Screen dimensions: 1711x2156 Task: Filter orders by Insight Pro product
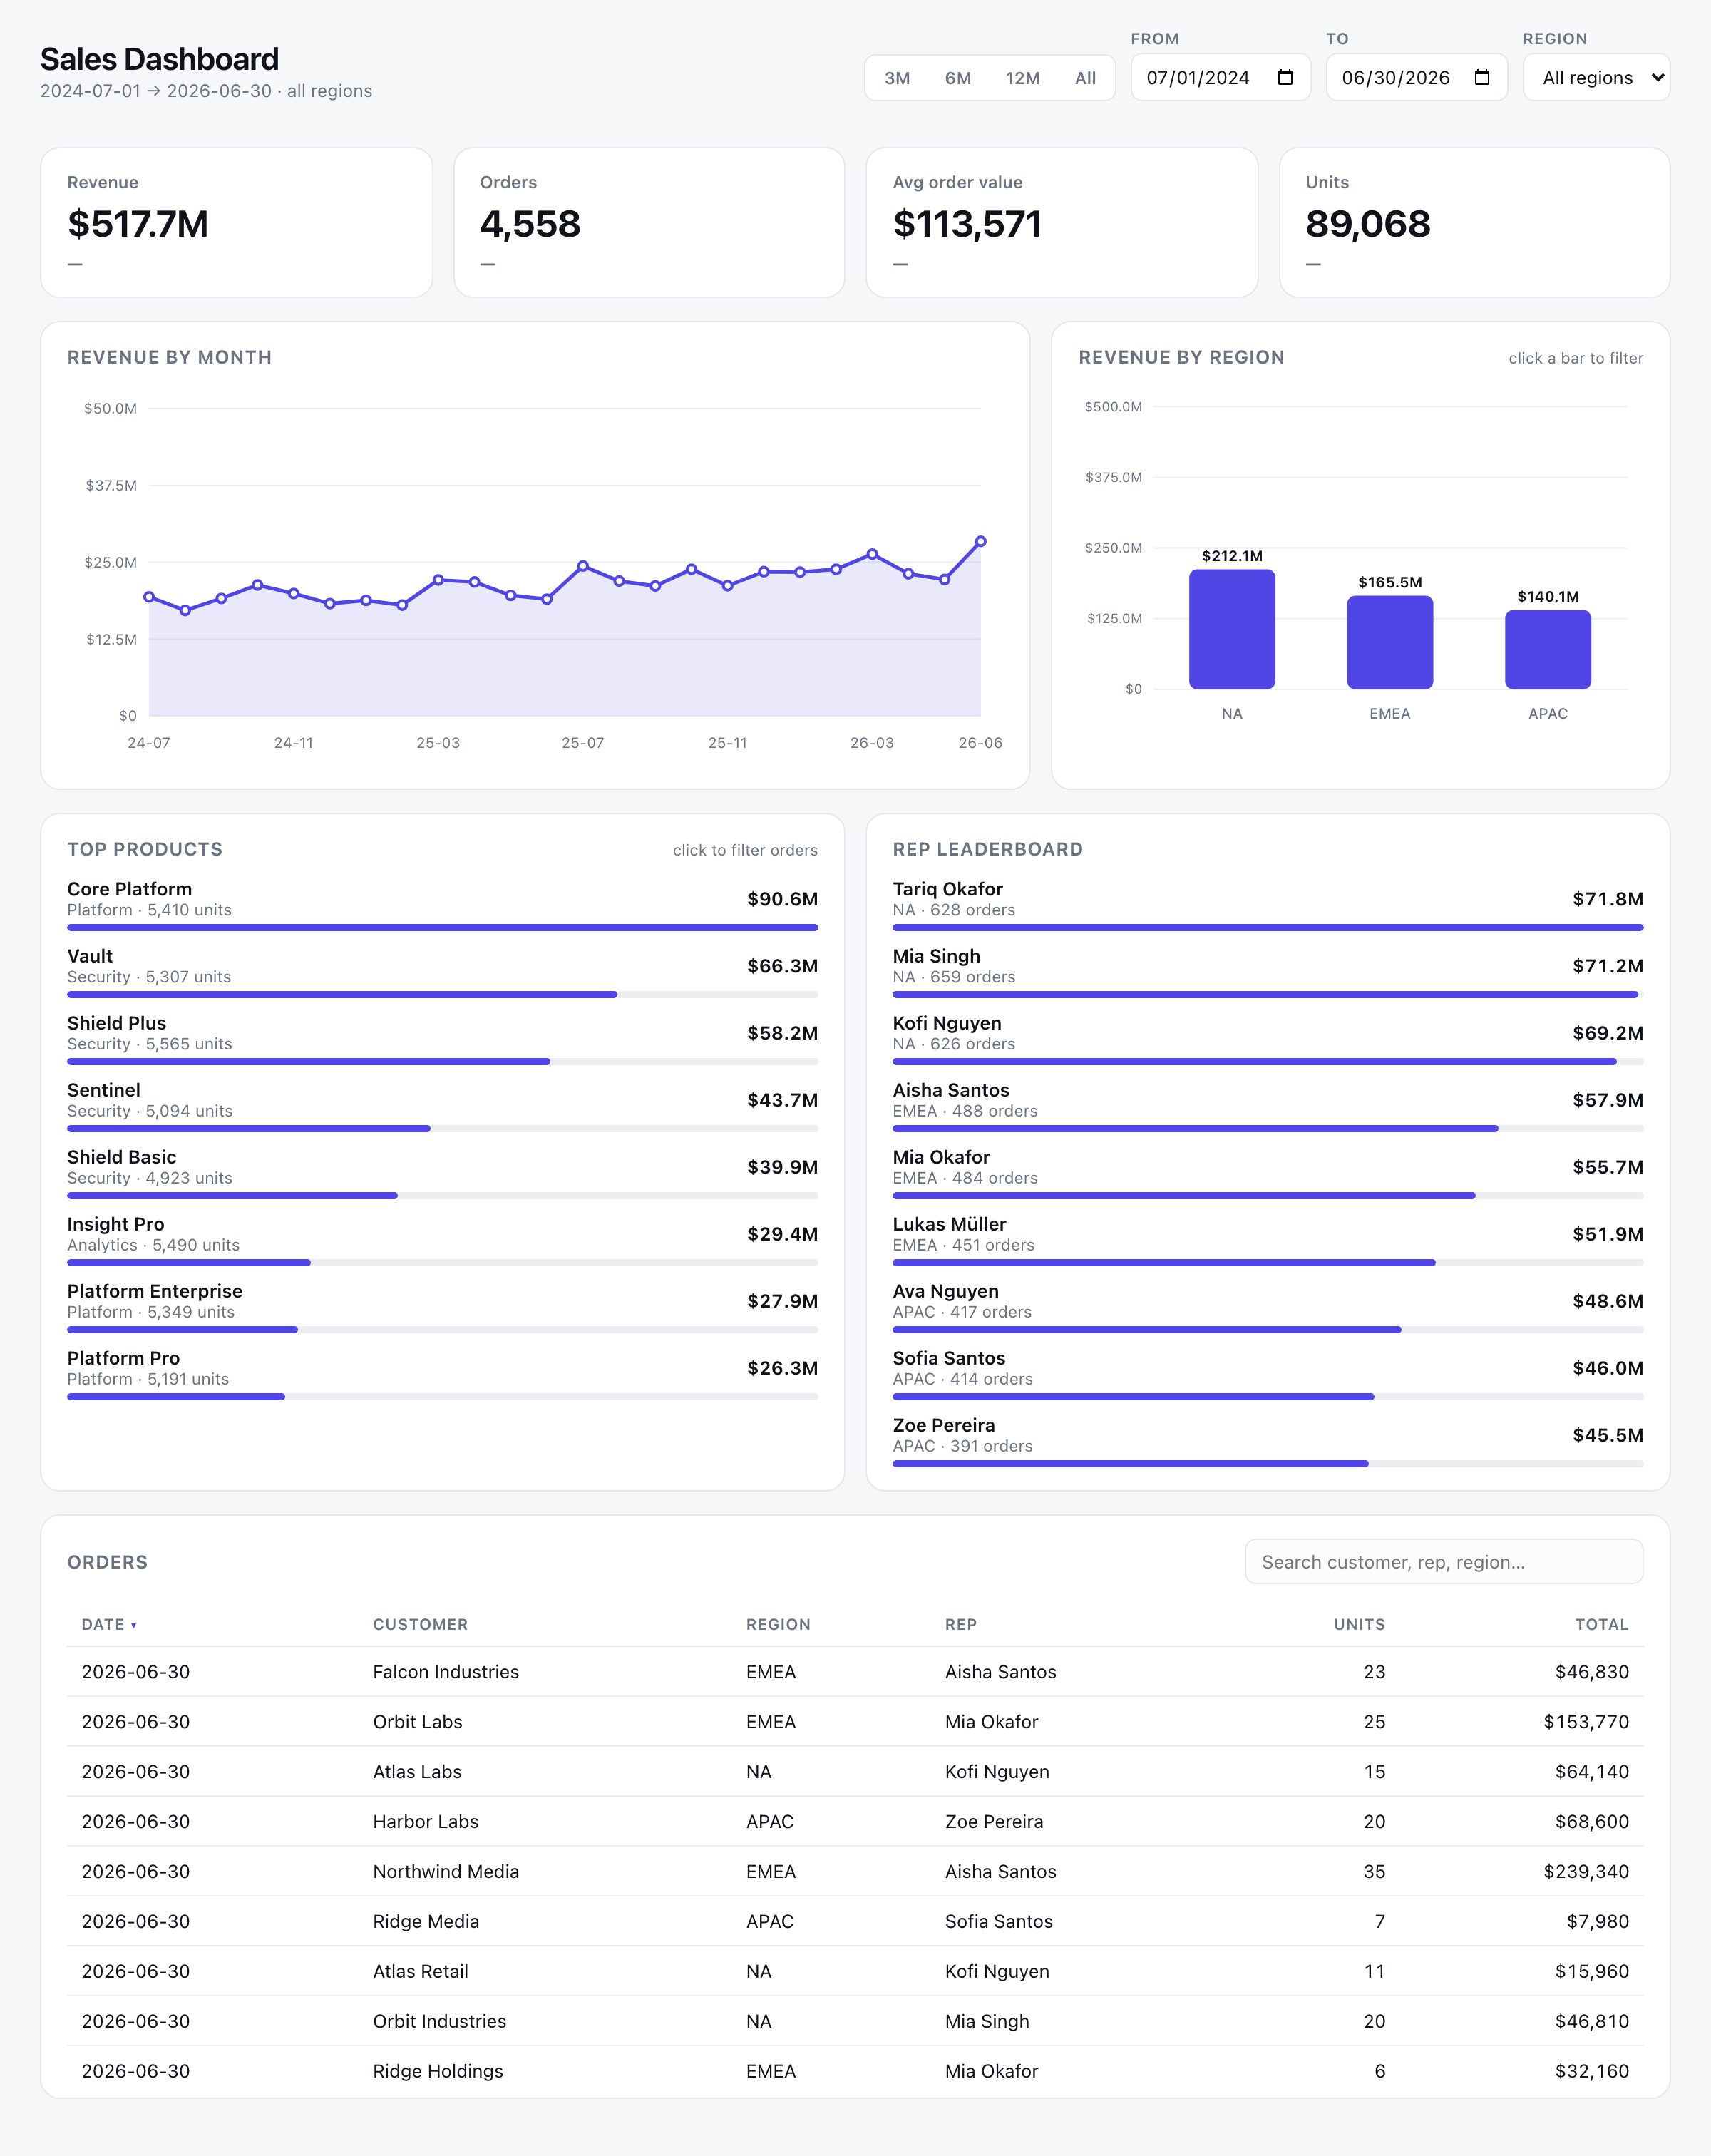[442, 1239]
